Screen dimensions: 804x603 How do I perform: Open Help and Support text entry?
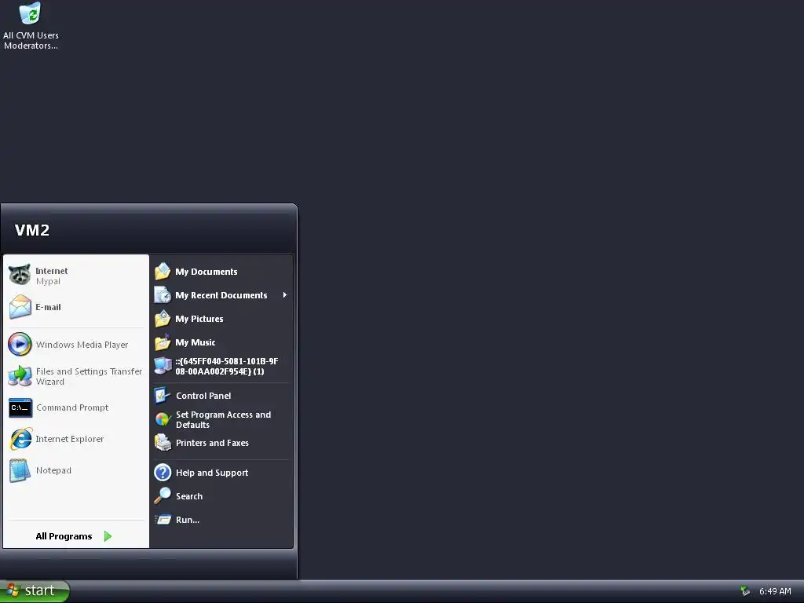212,473
